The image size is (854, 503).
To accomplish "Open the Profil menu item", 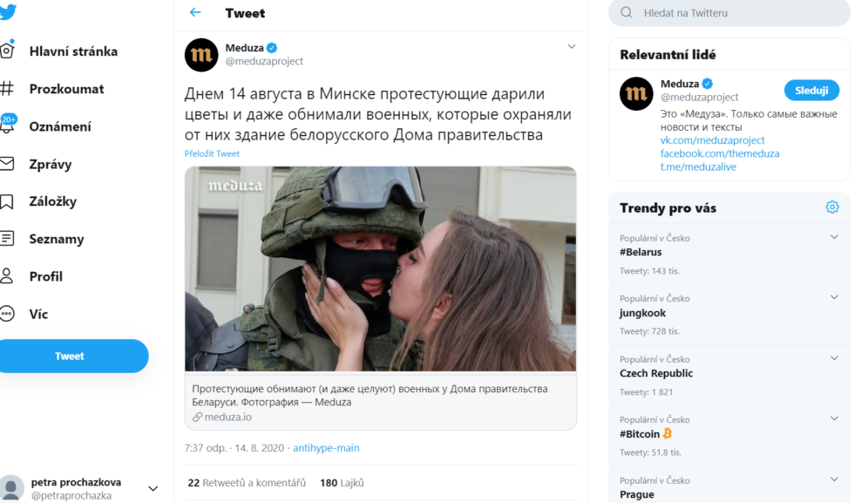I will pos(31,276).
